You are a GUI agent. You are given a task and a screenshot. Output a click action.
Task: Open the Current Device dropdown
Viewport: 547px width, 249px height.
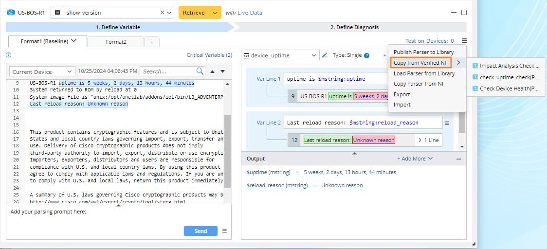[42, 71]
